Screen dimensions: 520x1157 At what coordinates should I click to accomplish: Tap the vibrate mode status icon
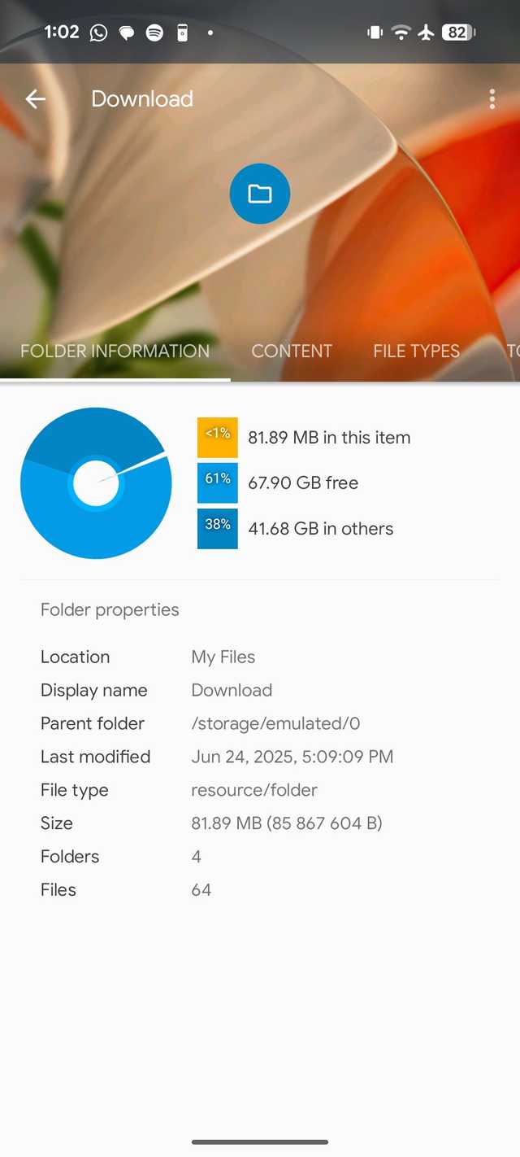pyautogui.click(x=375, y=33)
